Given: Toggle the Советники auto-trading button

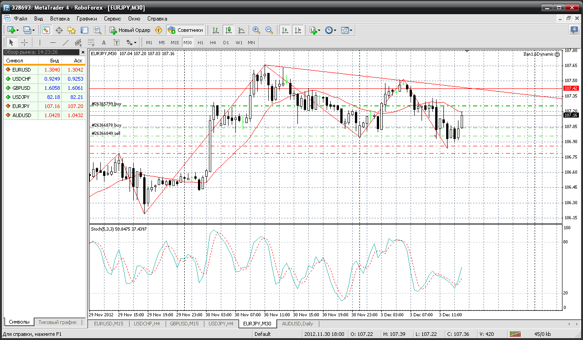Looking at the screenshot, I should click(185, 30).
